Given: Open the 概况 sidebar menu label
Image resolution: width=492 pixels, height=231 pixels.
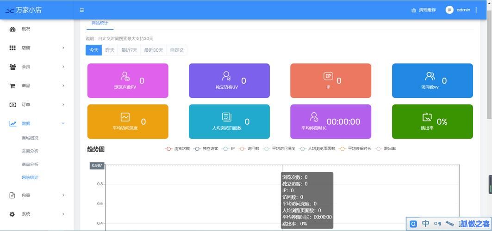Looking at the screenshot, I should 26,29.
